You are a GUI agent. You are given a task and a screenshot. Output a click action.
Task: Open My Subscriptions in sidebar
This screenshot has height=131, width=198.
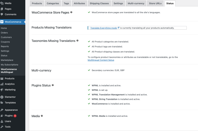click(9, 65)
